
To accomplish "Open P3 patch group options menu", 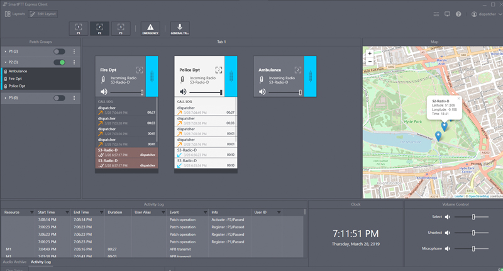I will point(74,98).
